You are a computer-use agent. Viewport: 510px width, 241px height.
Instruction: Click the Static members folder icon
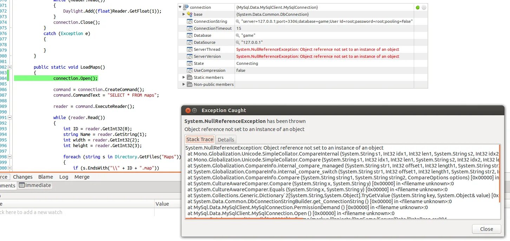190,77
